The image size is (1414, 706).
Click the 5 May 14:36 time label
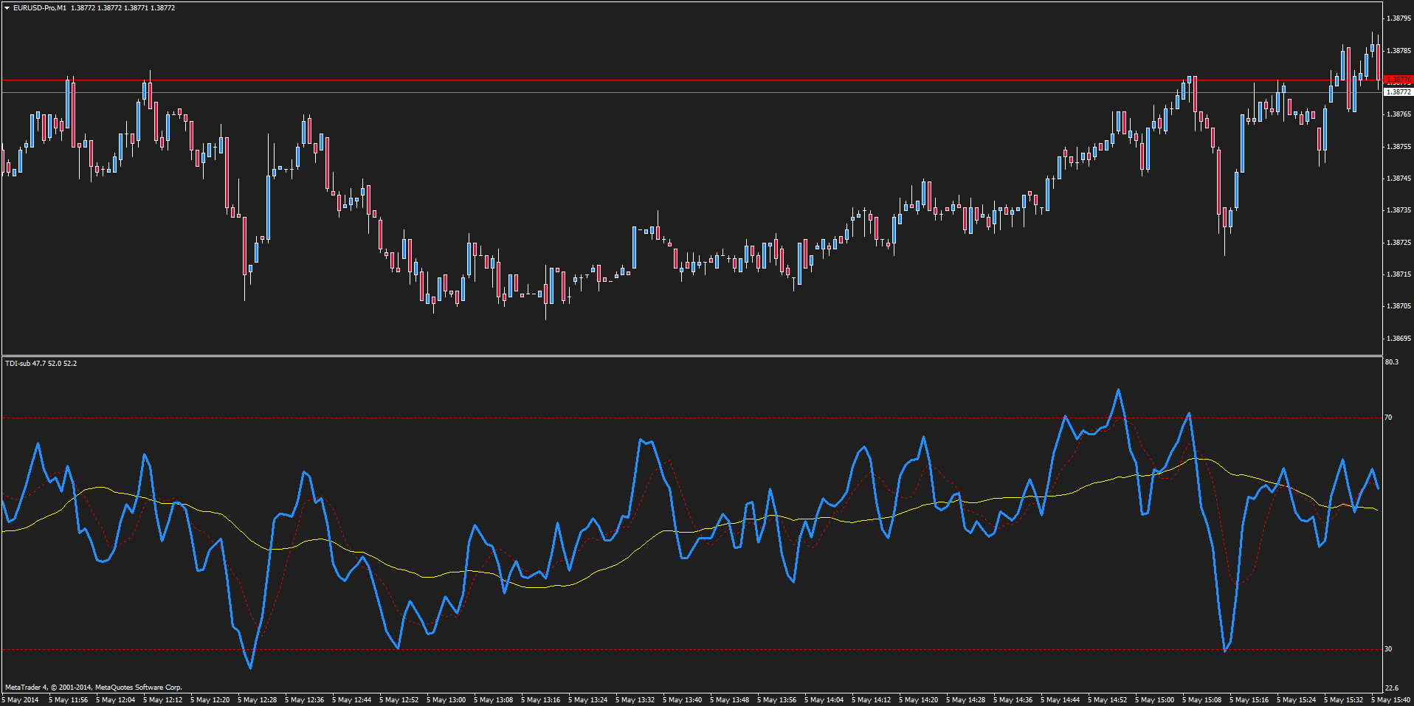tap(1013, 700)
